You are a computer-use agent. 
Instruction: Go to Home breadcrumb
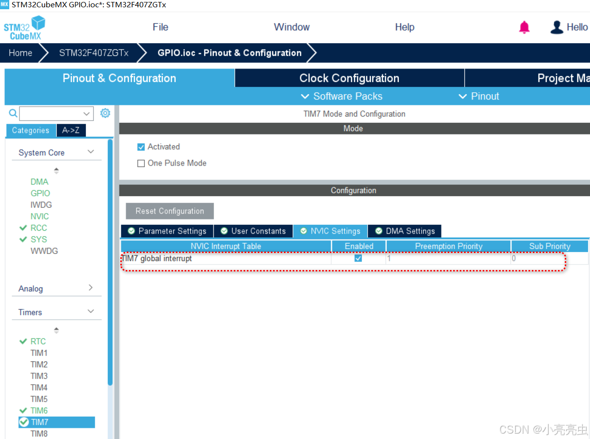[x=20, y=53]
